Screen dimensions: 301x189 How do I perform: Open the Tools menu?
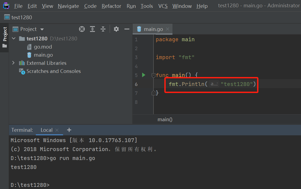[147, 6]
